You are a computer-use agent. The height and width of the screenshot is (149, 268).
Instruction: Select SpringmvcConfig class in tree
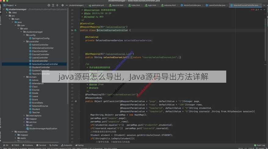[x=39, y=38]
